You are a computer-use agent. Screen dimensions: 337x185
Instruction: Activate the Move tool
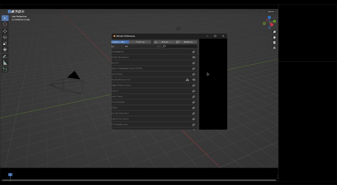click(5, 31)
